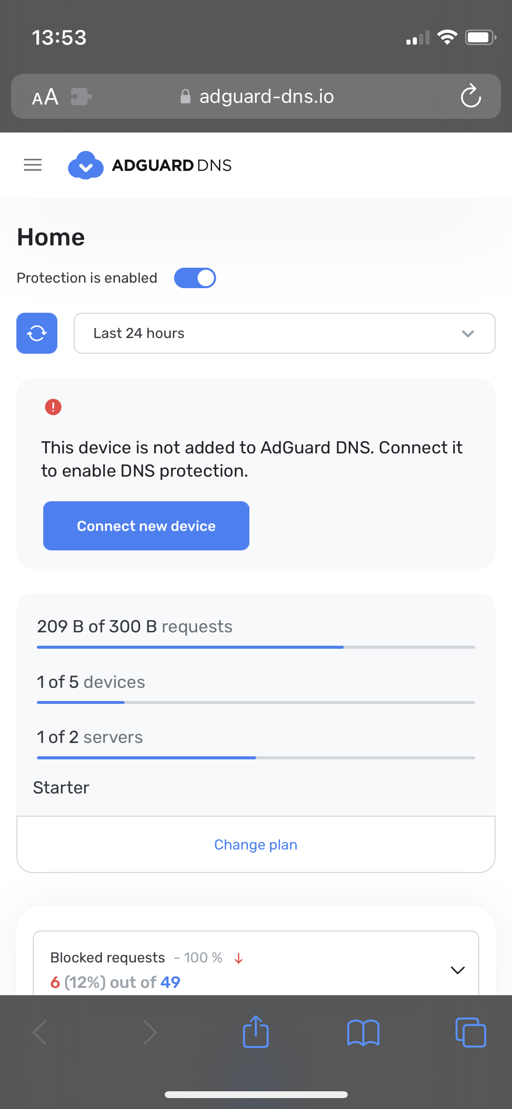512x1109 pixels.
Task: Expand the Blocked requests panel chevron
Action: [x=457, y=970]
